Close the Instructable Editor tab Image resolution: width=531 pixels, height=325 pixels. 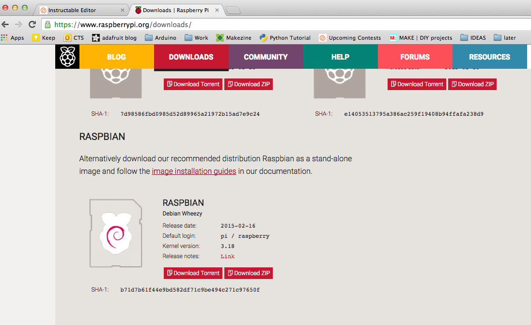tap(123, 10)
